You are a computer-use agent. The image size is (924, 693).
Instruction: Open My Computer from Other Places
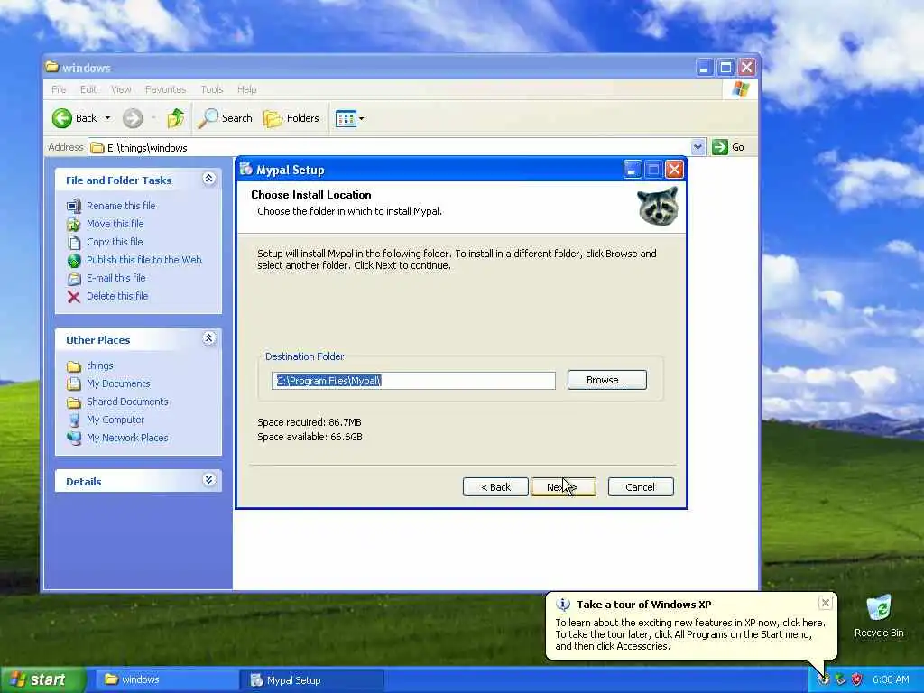click(115, 420)
